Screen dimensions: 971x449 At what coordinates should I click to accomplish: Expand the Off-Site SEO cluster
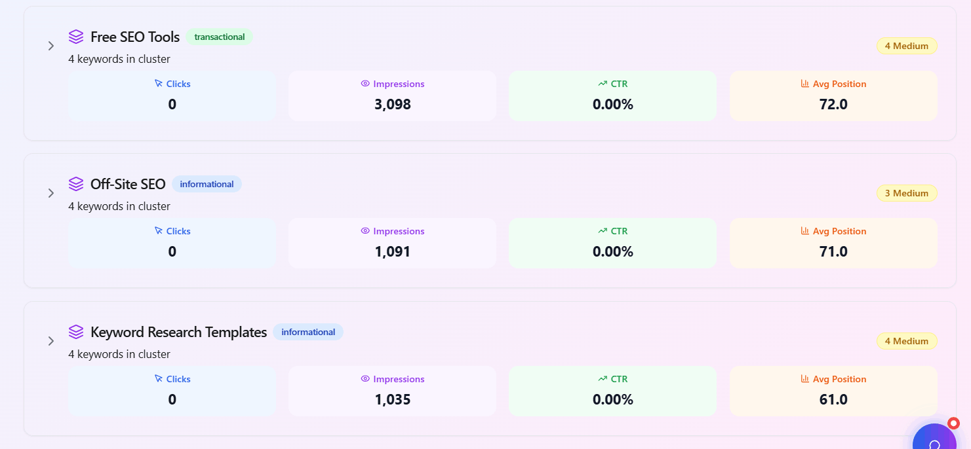coord(50,193)
